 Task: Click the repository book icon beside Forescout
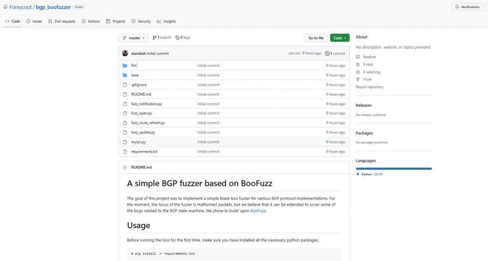[x=5, y=7]
